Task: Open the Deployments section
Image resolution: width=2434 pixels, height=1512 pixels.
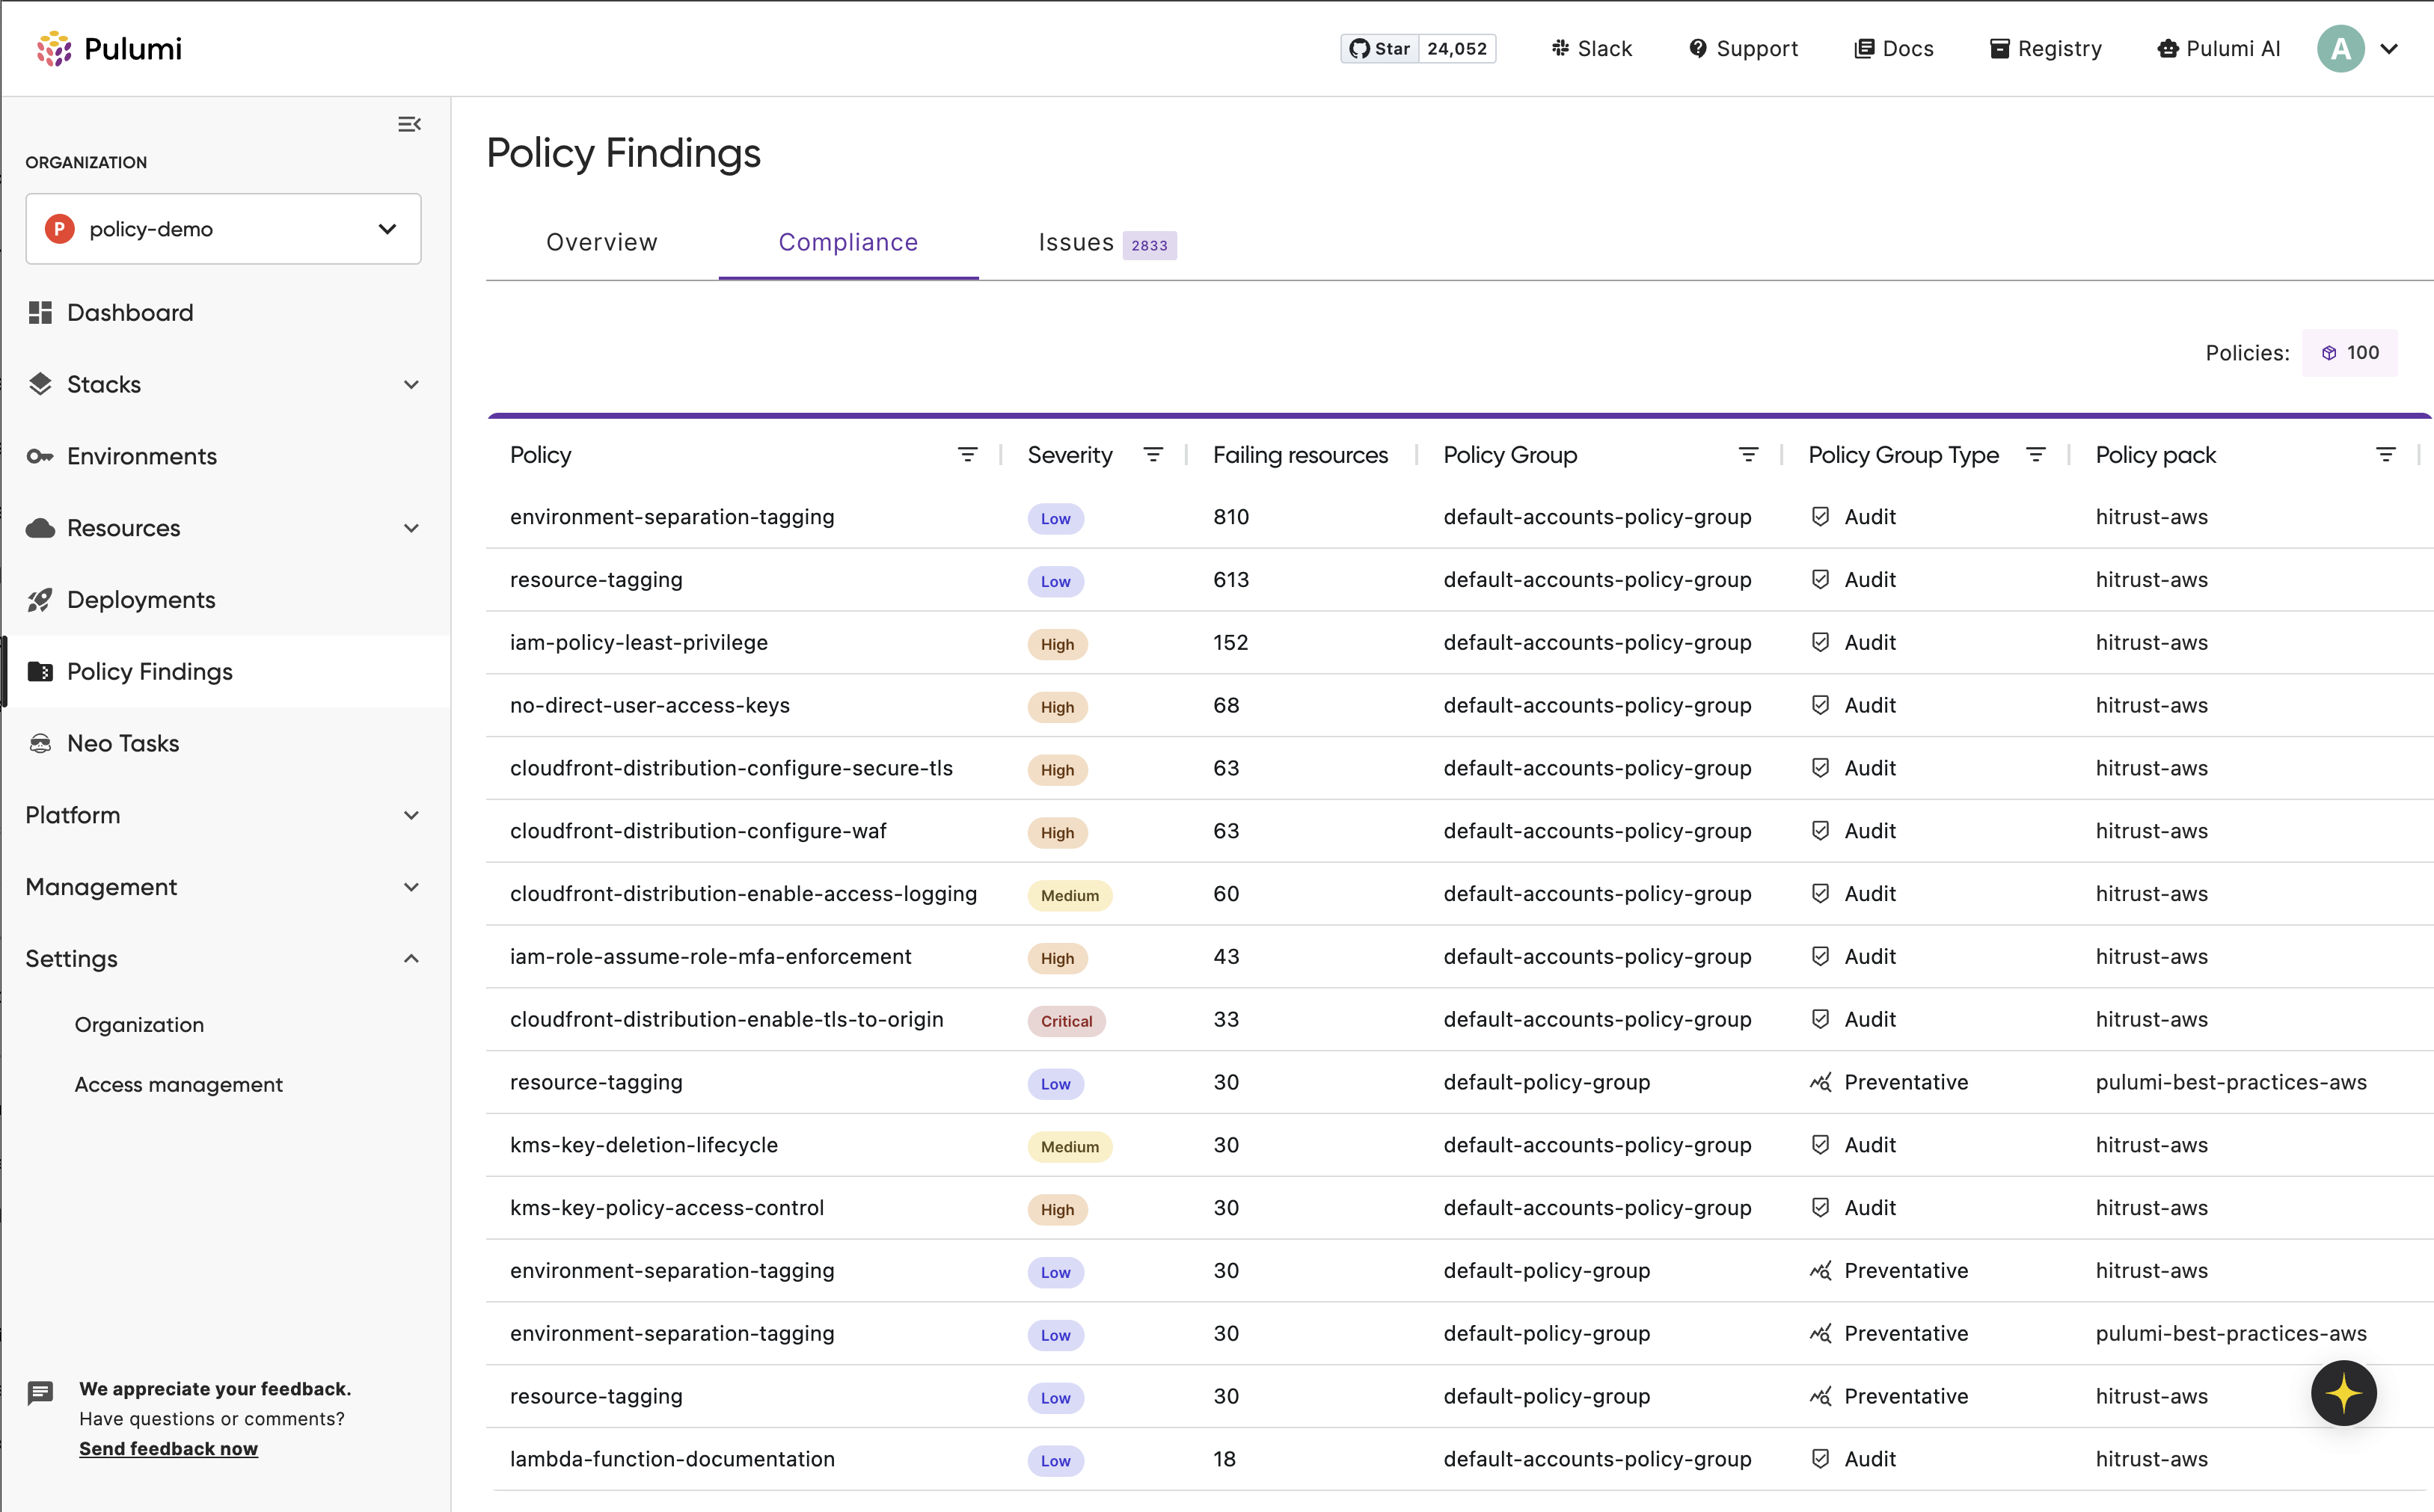Action: [141, 599]
